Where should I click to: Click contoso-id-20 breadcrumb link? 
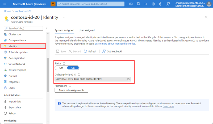click(x=23, y=11)
